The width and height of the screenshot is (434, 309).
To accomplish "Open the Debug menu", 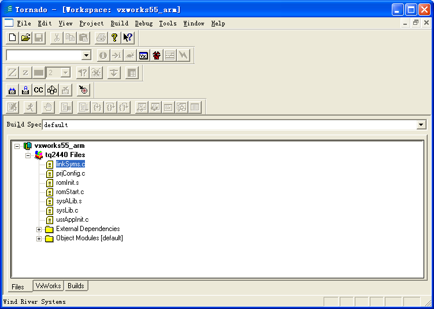I will 144,24.
